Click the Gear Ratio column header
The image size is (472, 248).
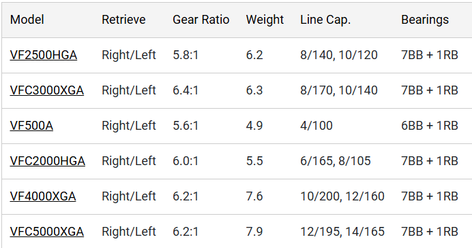201,20
